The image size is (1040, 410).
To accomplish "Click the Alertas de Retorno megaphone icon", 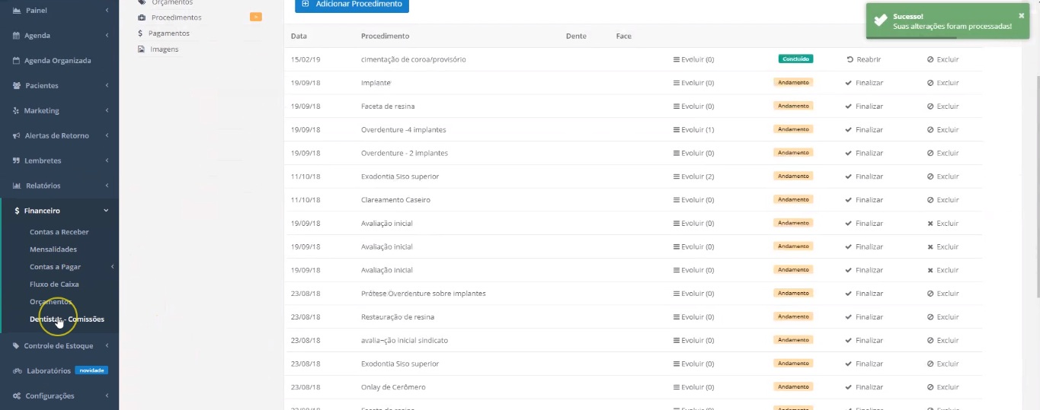I will click(x=17, y=136).
